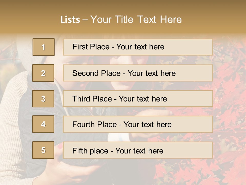Click 'Your Title Text Here' in the heading

(x=136, y=20)
